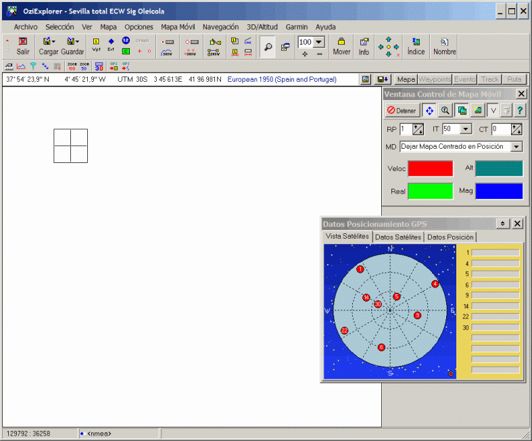Screen dimensions: 532x441
Task: Click the Mover padlock icon
Action: [341, 45]
